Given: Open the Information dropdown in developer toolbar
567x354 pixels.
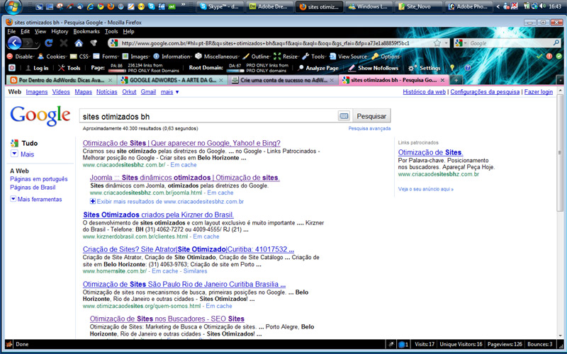Looking at the screenshot, I should tap(173, 57).
